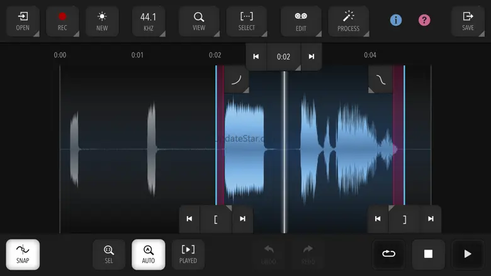Click the OPEN file button
The width and height of the screenshot is (491, 276).
click(23, 21)
